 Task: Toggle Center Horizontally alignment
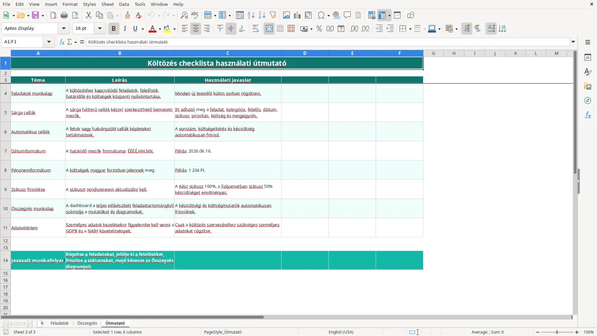(x=196, y=29)
